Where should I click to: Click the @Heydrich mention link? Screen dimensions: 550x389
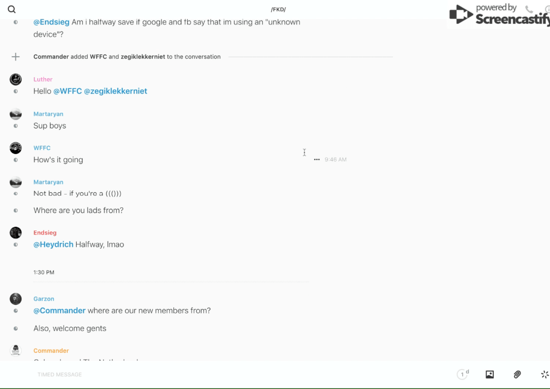pos(53,245)
